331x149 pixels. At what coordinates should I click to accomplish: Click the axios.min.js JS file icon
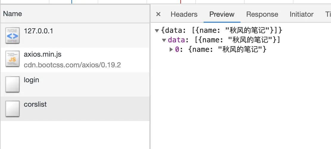[x=13, y=59]
